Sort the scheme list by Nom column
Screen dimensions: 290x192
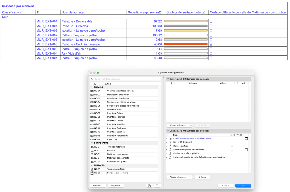[x=109, y=84]
